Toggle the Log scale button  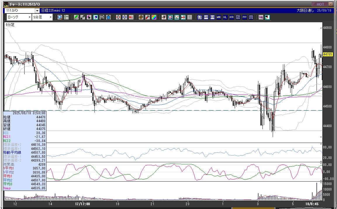[261, 17]
